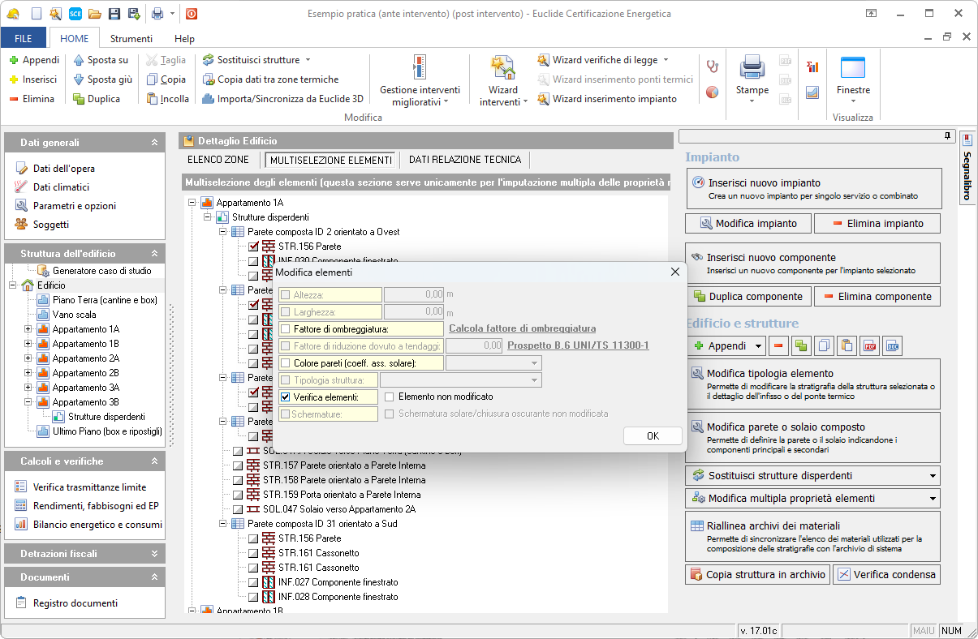Open Verifica trasmittanze limite
This screenshot has width=978, height=639.
89,487
